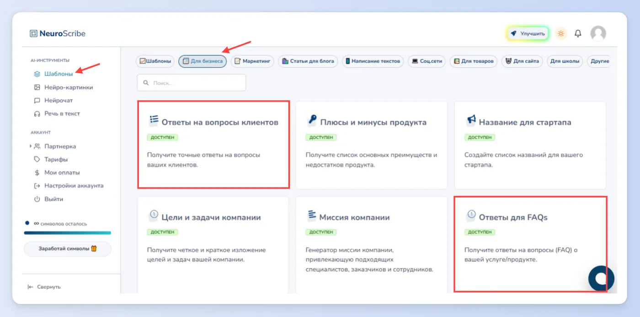This screenshot has height=317, width=640.
Task: Collapse the sidebar with Свернуть
Action: tap(44, 287)
